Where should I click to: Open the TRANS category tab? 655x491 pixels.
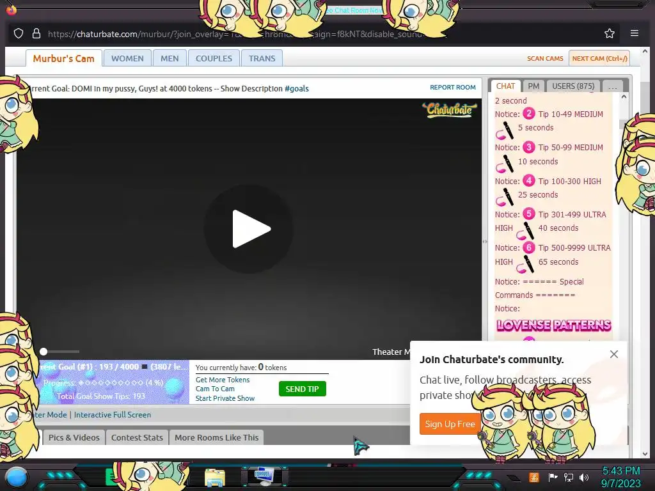click(x=262, y=58)
